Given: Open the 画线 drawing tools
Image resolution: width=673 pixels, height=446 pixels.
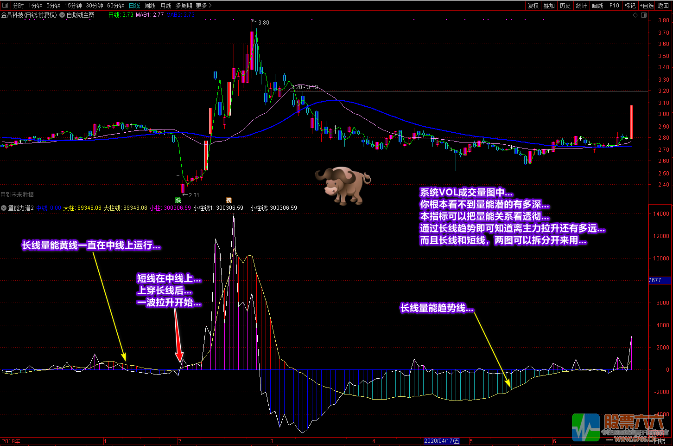Looking at the screenshot, I should click(597, 6).
